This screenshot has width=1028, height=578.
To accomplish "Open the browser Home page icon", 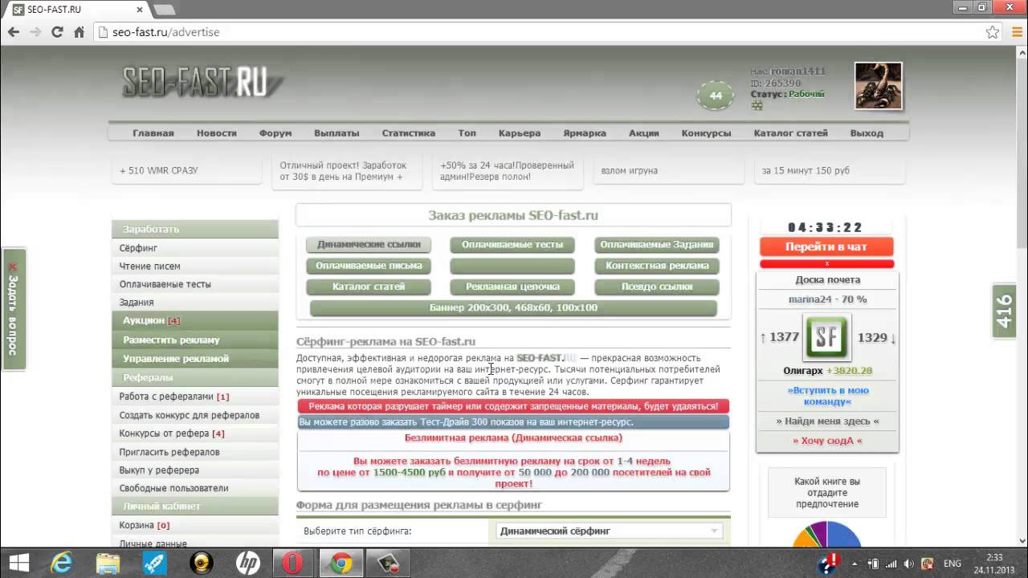I will point(79,32).
